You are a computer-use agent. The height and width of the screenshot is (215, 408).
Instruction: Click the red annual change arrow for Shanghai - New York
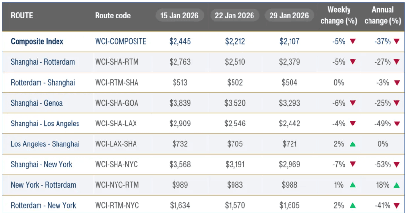click(x=397, y=165)
